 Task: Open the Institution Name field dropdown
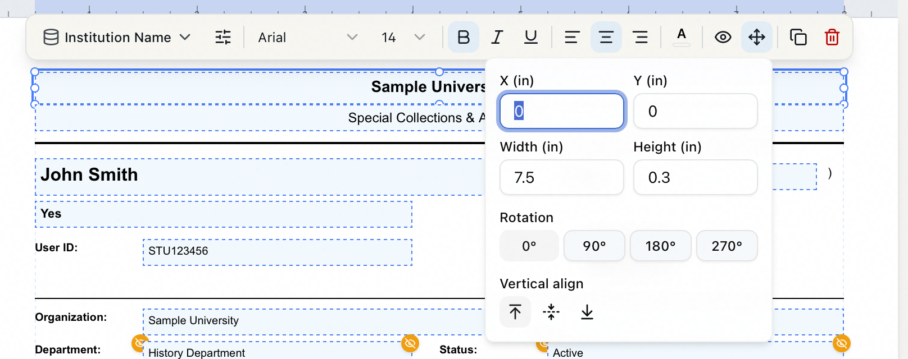click(x=117, y=38)
